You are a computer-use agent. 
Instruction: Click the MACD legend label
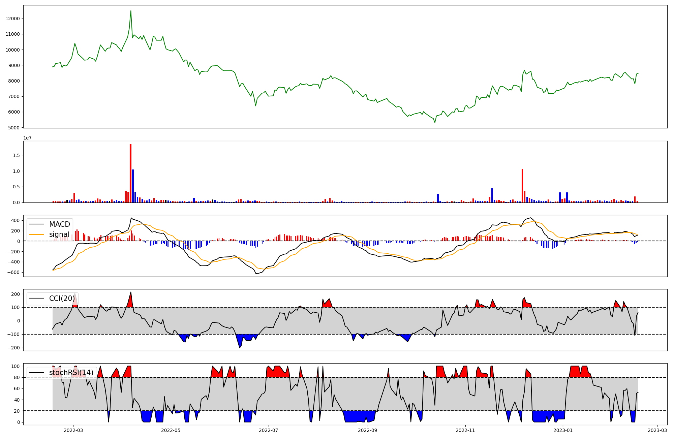(x=59, y=224)
